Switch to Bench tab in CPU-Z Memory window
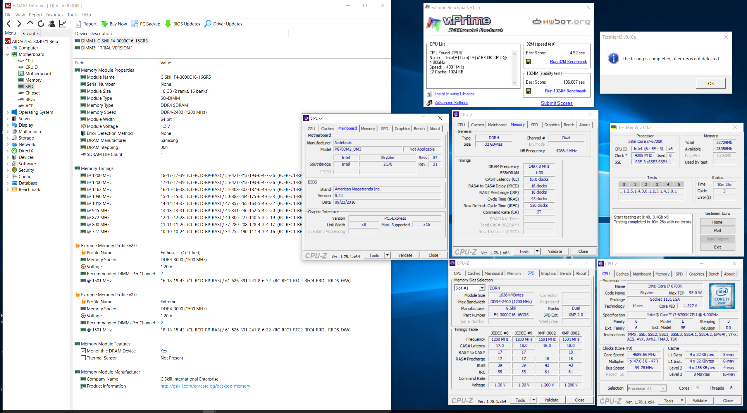747x413 pixels. coord(569,125)
